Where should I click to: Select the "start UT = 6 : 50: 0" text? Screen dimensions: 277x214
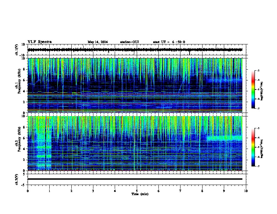click(169, 42)
